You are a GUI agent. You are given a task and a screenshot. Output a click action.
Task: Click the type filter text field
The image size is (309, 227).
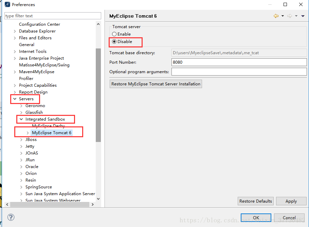coord(53,16)
